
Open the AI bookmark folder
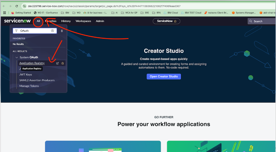pos(115,13)
